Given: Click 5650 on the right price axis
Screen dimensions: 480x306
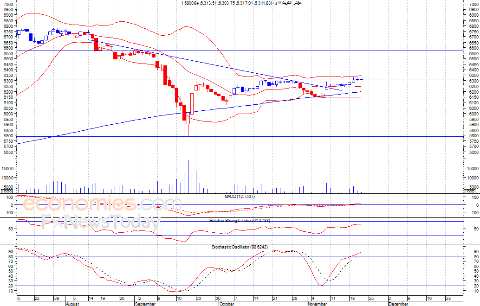Looking at the screenshot, I should tap(474, 152).
